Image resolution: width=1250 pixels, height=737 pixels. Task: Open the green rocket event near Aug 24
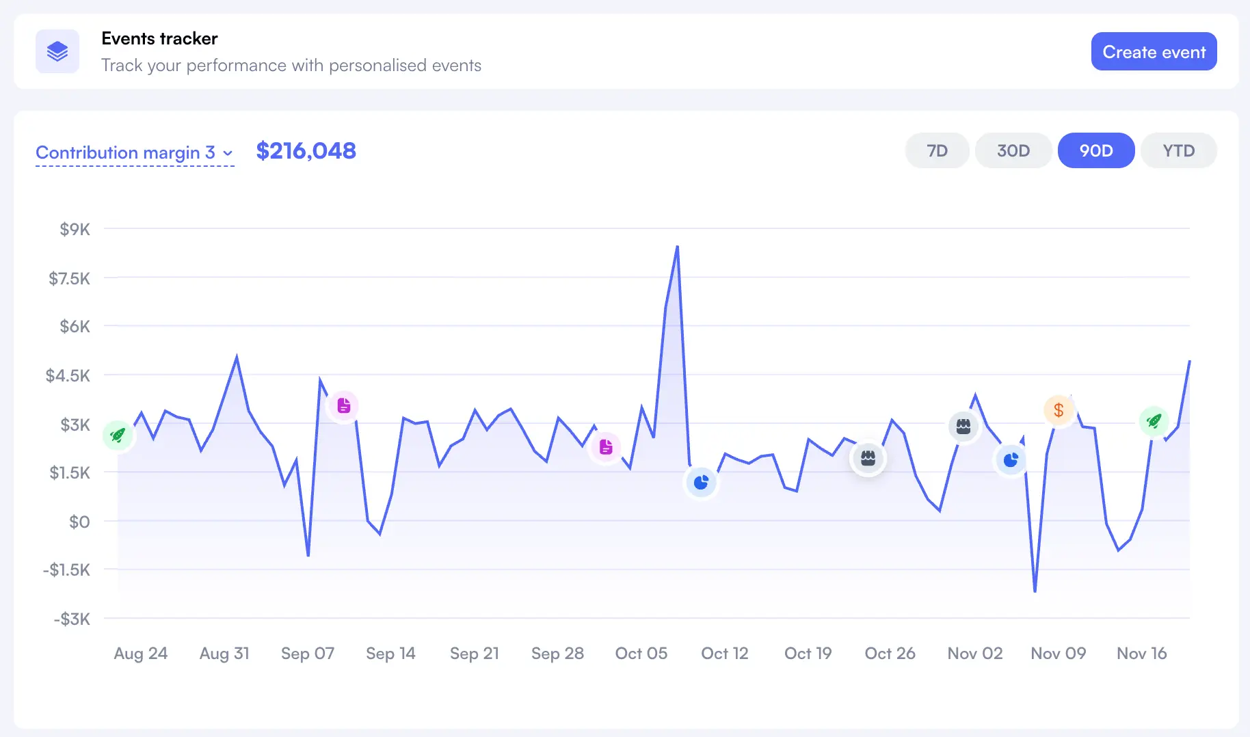(x=118, y=435)
